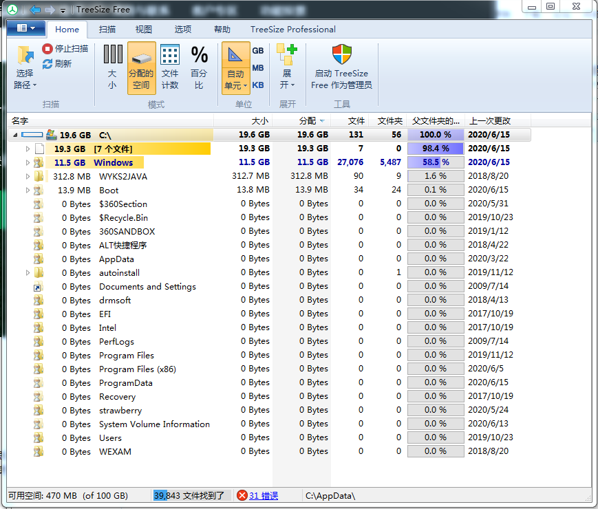This screenshot has height=509, width=598.
Task: Open the Home ribbon tab
Action: [67, 30]
